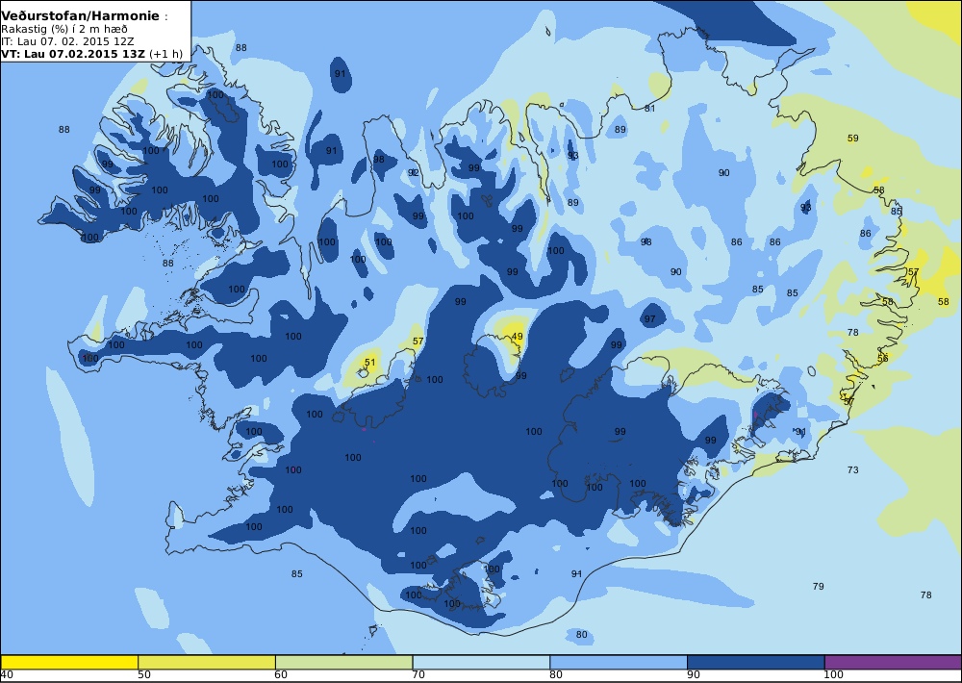
Task: Click the legend scale label '50'
Action: [x=144, y=675]
